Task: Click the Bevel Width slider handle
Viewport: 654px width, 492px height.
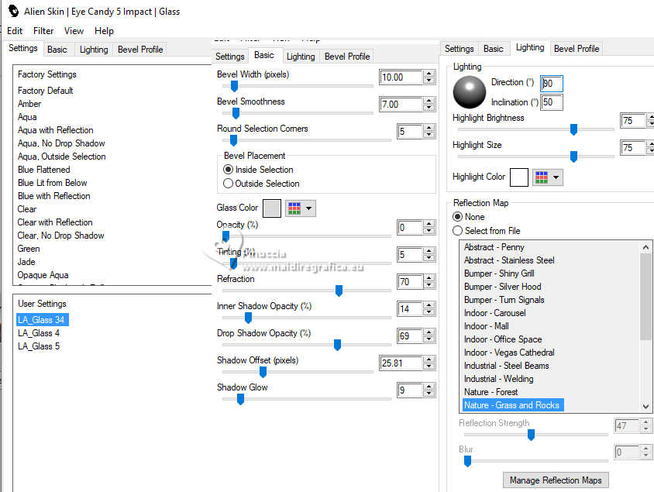Action: tap(235, 86)
